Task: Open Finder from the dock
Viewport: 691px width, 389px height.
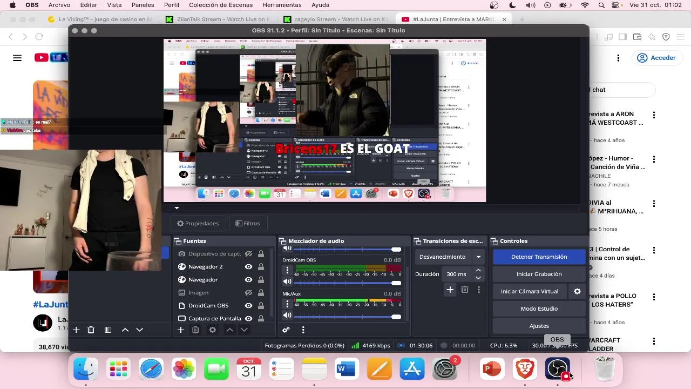Action: point(86,369)
